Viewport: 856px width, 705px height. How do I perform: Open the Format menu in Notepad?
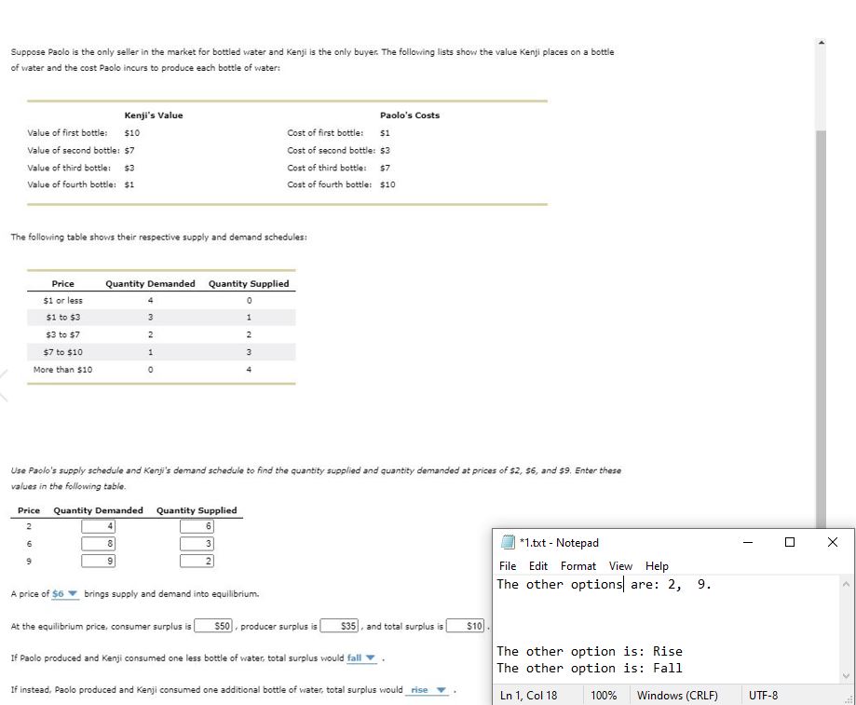coord(577,566)
